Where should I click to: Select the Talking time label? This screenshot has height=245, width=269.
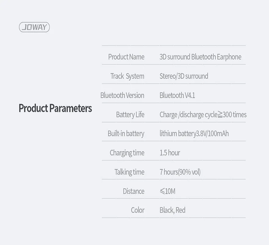coord(130,172)
